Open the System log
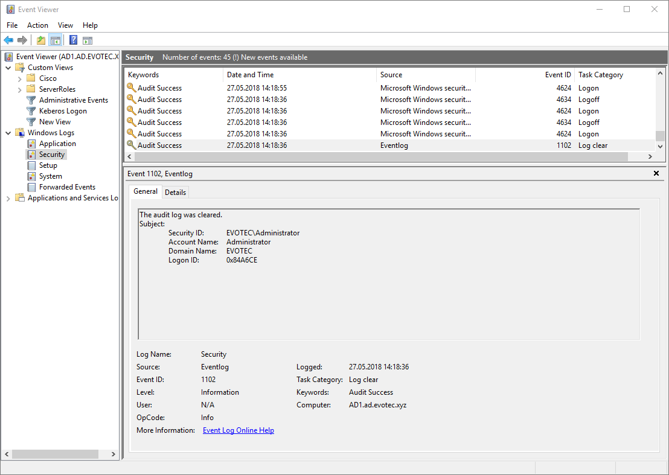This screenshot has height=475, width=669. click(51, 176)
